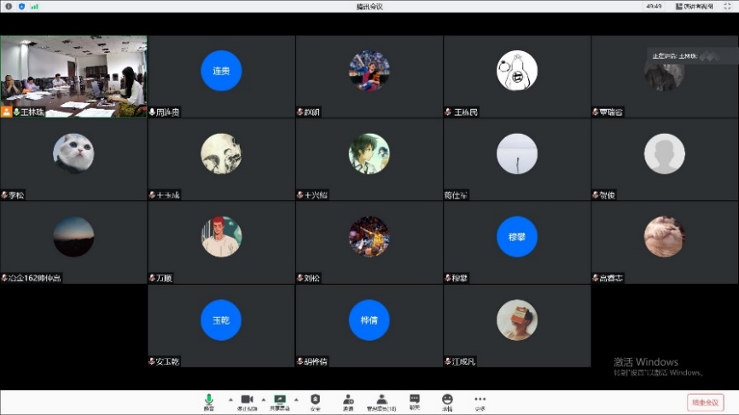The image size is (739, 415).
Task: Open the chat panel
Action: (415, 400)
